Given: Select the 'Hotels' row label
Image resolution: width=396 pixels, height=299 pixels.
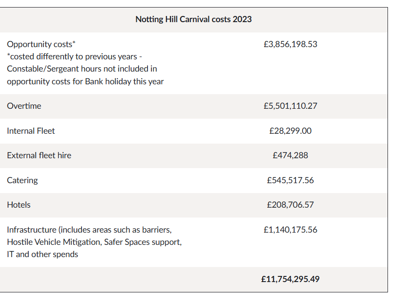Looking at the screenshot, I should [x=18, y=205].
